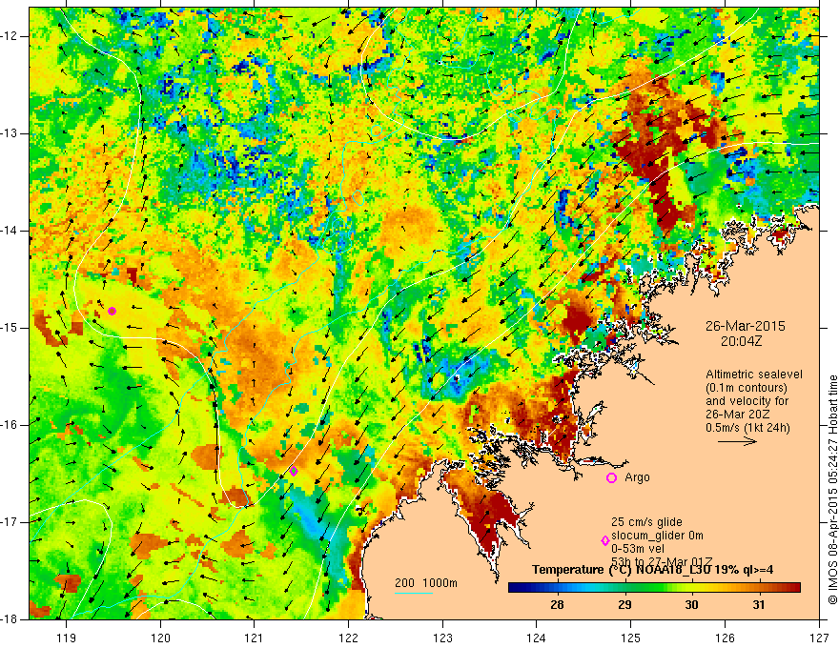This screenshot has width=839, height=648.
Task: Click the slocum glider diamond symbol in the legend
Action: tap(605, 541)
